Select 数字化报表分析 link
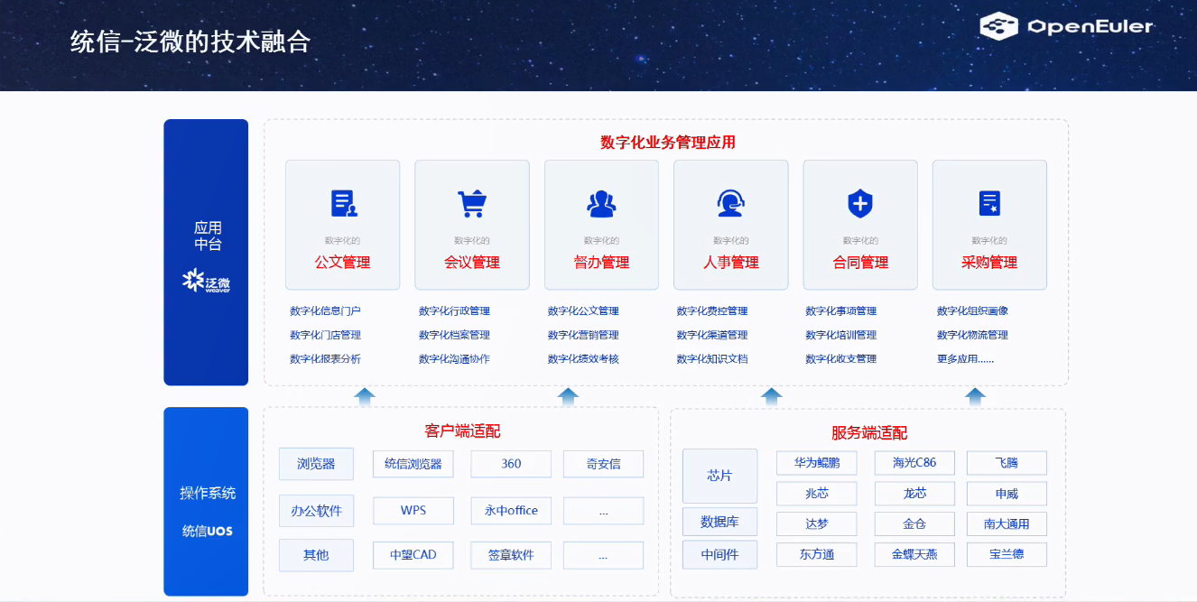 (x=325, y=359)
